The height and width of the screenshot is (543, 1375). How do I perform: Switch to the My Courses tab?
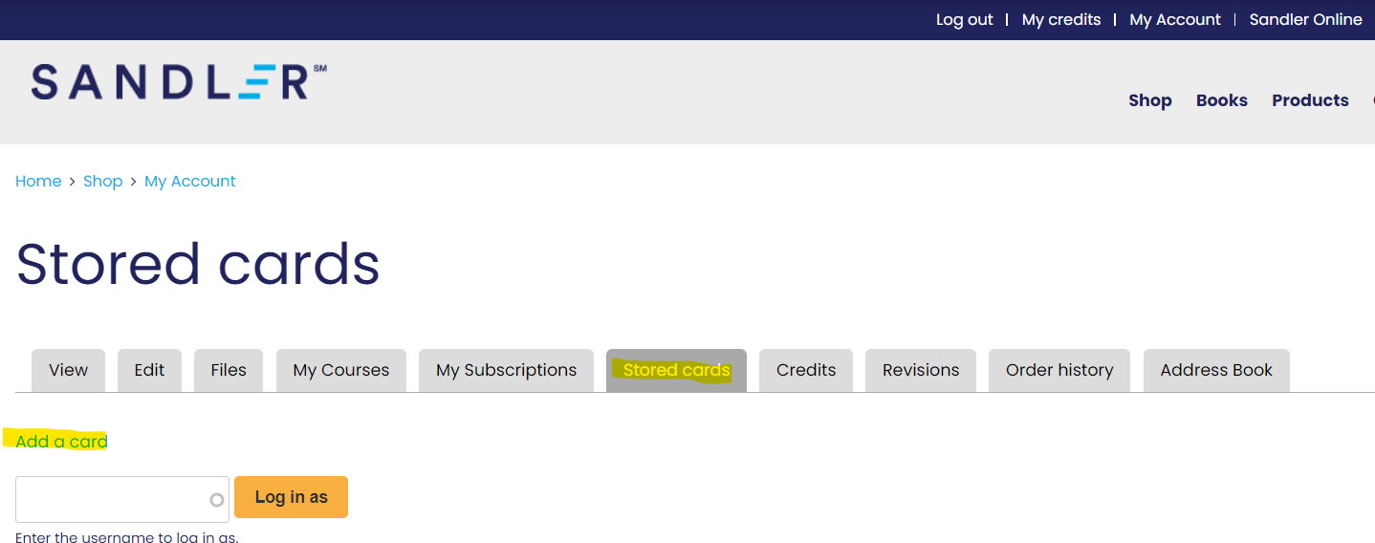(x=341, y=370)
